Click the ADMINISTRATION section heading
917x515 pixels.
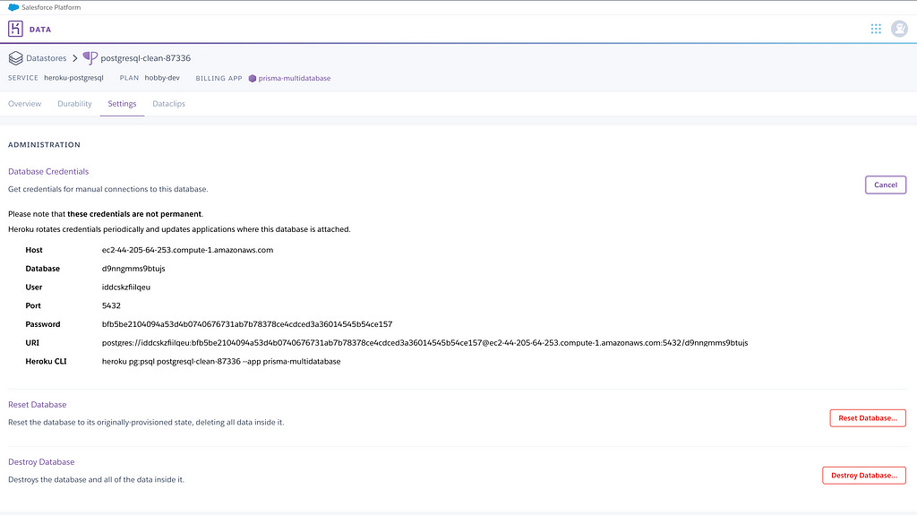coord(45,144)
